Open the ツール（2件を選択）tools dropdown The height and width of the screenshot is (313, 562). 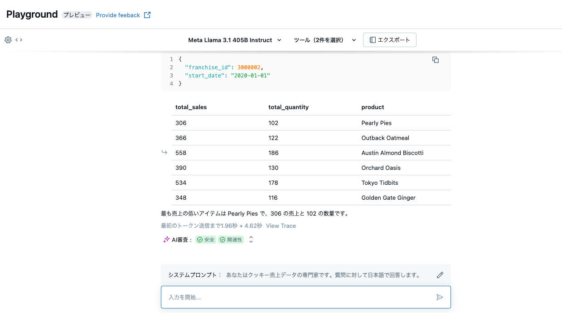tap(323, 40)
